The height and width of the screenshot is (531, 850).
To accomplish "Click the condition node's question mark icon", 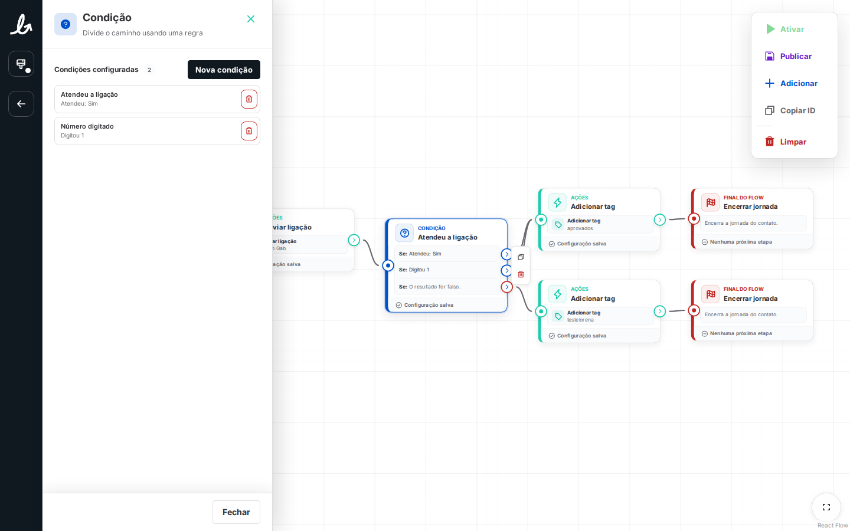I will (x=404, y=233).
